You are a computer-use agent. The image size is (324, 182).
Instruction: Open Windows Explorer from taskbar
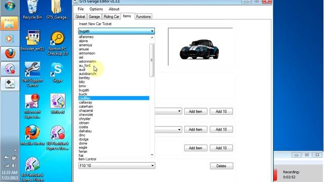click(10, 23)
